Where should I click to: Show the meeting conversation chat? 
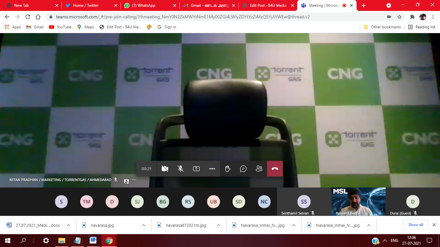(244, 169)
